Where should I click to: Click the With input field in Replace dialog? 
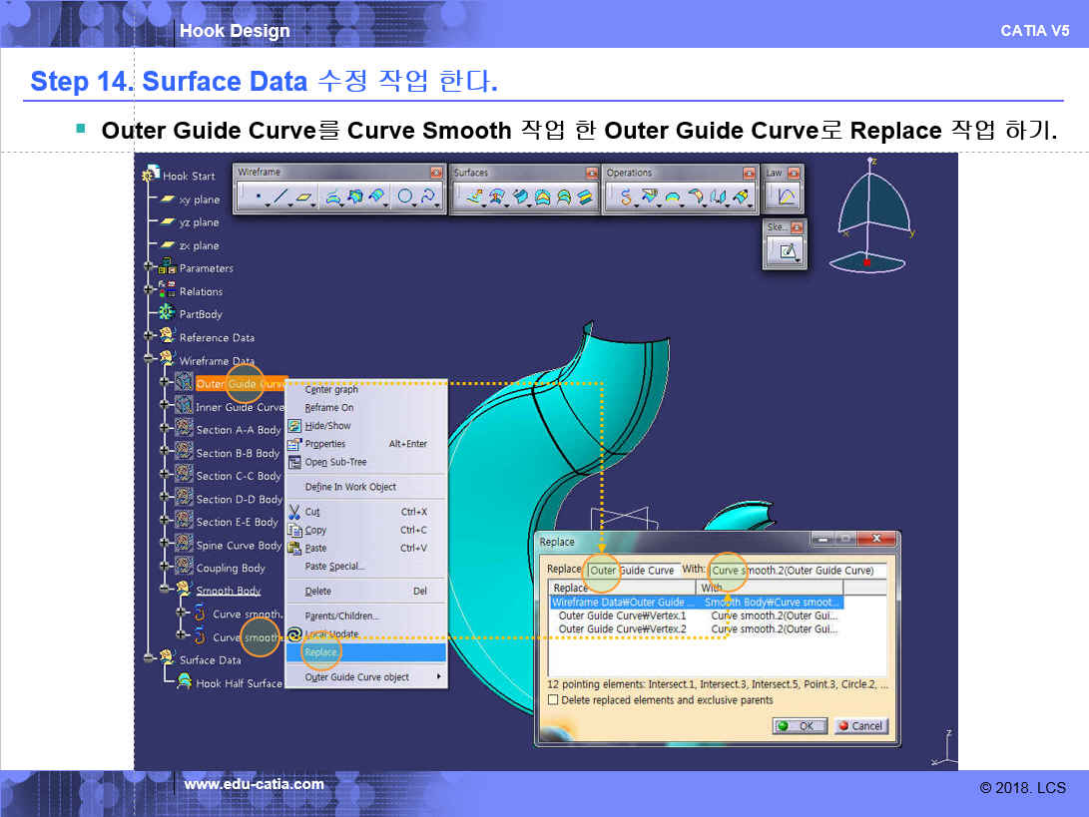point(799,571)
